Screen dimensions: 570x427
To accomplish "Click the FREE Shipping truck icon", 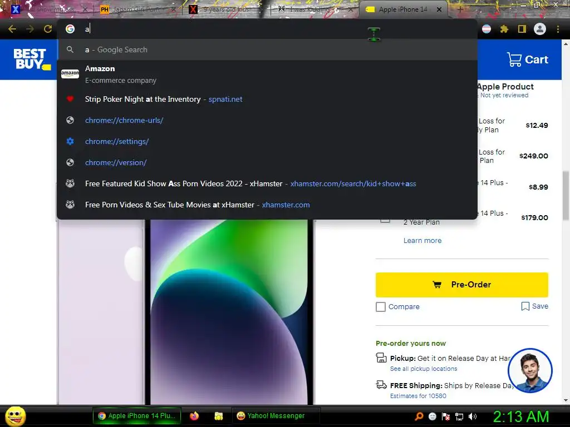I will click(381, 385).
